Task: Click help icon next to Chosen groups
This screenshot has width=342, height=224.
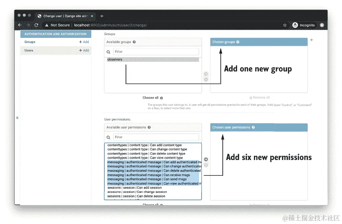Action: tap(238, 42)
